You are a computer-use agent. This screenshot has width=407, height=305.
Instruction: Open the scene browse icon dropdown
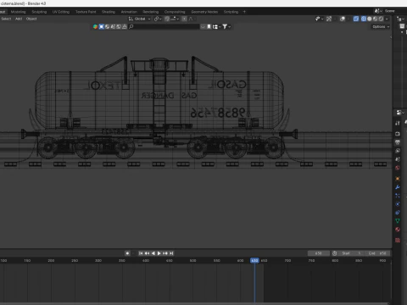point(378,11)
